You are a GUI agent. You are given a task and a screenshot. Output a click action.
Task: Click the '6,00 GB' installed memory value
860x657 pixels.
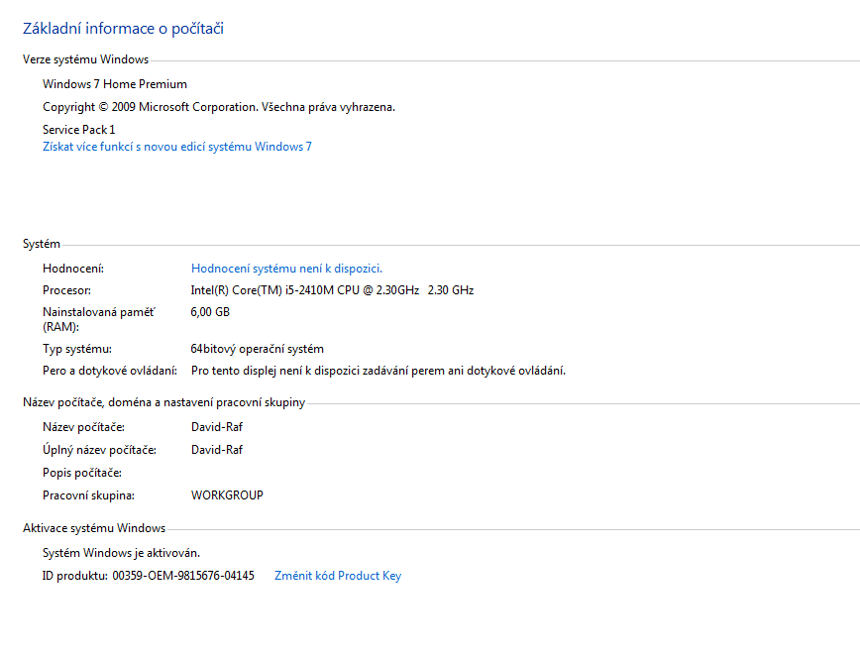tap(210, 312)
